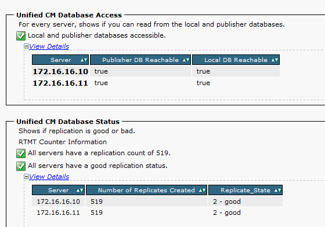
Task: Click Replicate_State header label
Action: 245,190
